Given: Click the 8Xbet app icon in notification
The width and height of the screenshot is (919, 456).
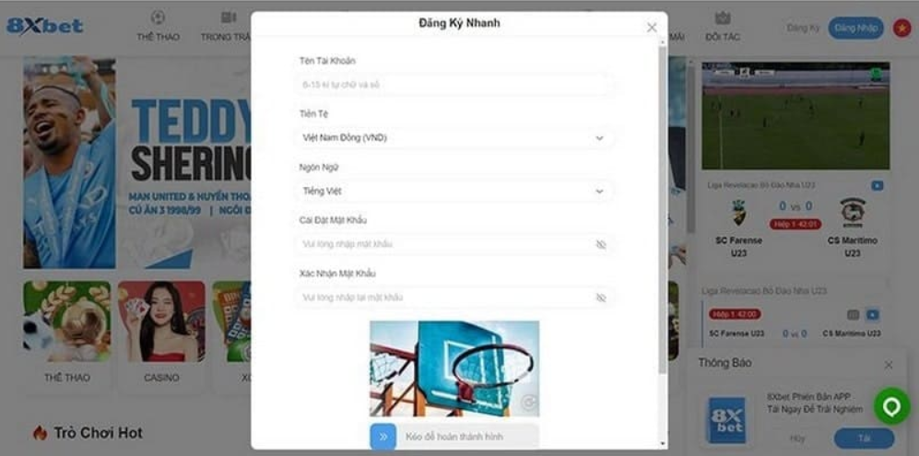Looking at the screenshot, I should pos(726,420).
